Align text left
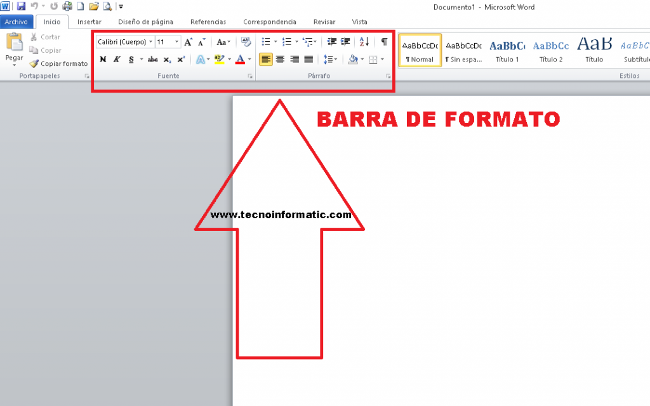Viewport: 650px width, 406px height. pos(266,59)
